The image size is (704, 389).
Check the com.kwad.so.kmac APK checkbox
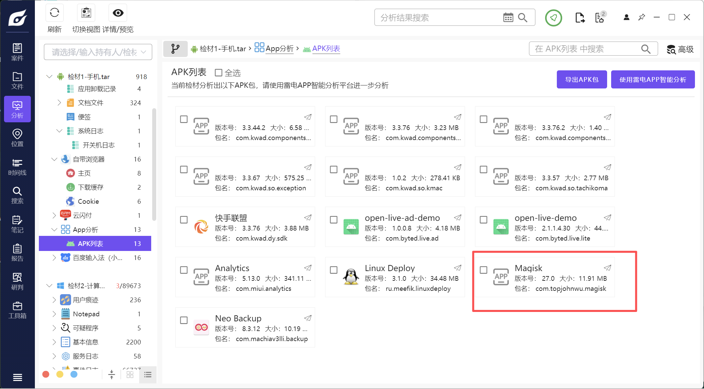pos(334,170)
